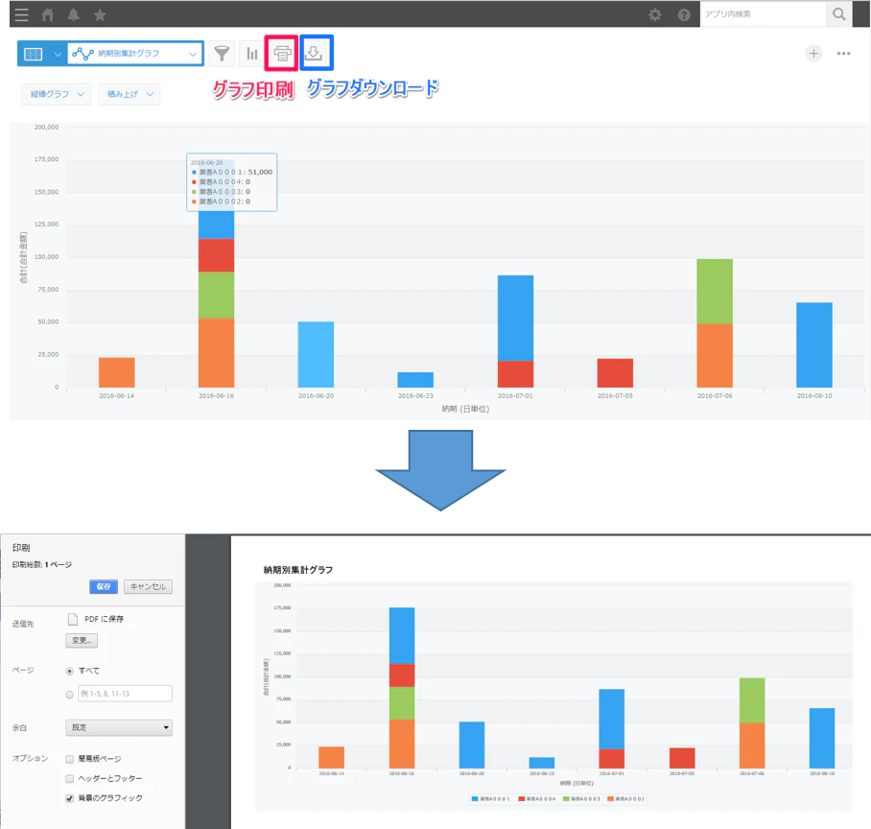Image resolution: width=871 pixels, height=829 pixels.
Task: Open the help question mark icon
Action: tap(684, 14)
